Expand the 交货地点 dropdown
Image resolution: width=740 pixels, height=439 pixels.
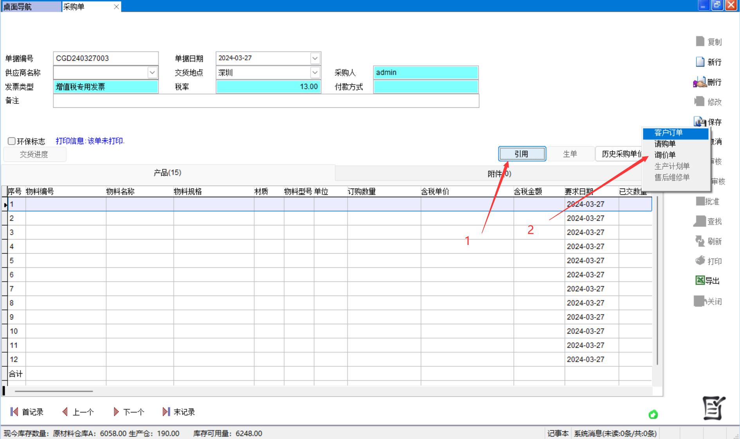click(315, 73)
